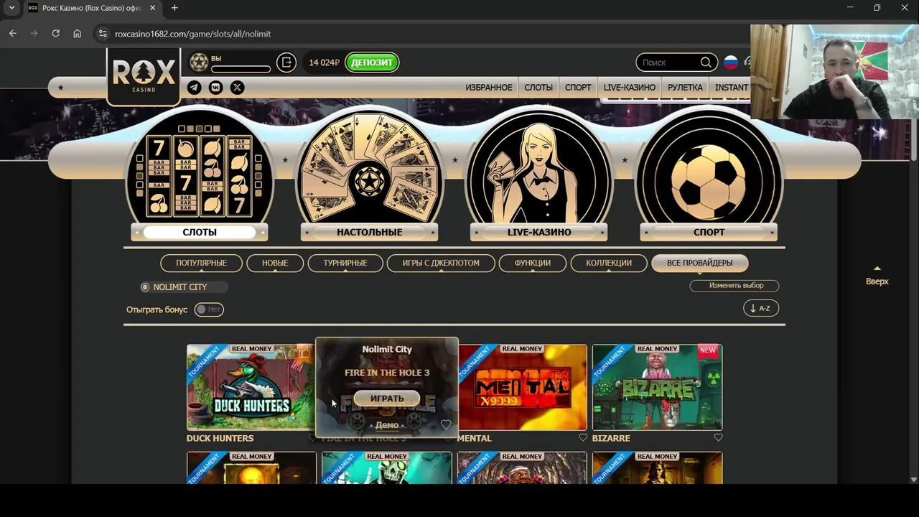
Task: Click the logout icon next to profile
Action: (286, 62)
